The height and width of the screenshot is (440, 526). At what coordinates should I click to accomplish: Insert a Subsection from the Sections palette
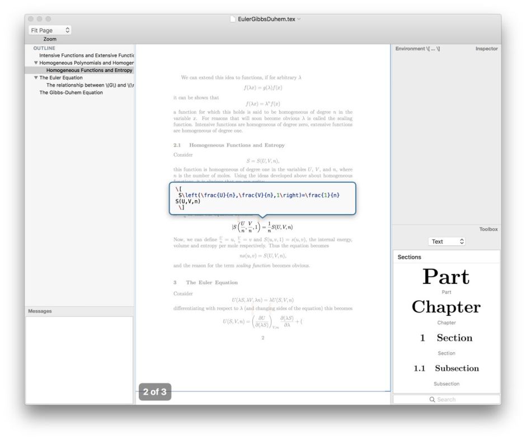[455, 368]
